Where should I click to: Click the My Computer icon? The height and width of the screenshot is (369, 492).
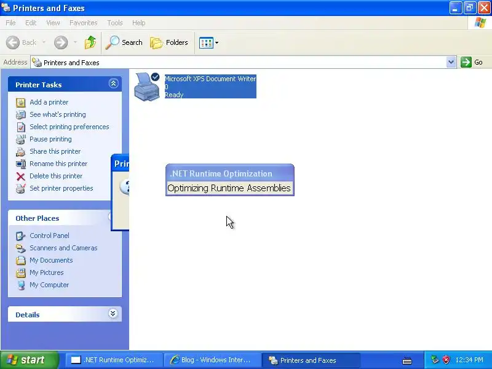coord(21,285)
